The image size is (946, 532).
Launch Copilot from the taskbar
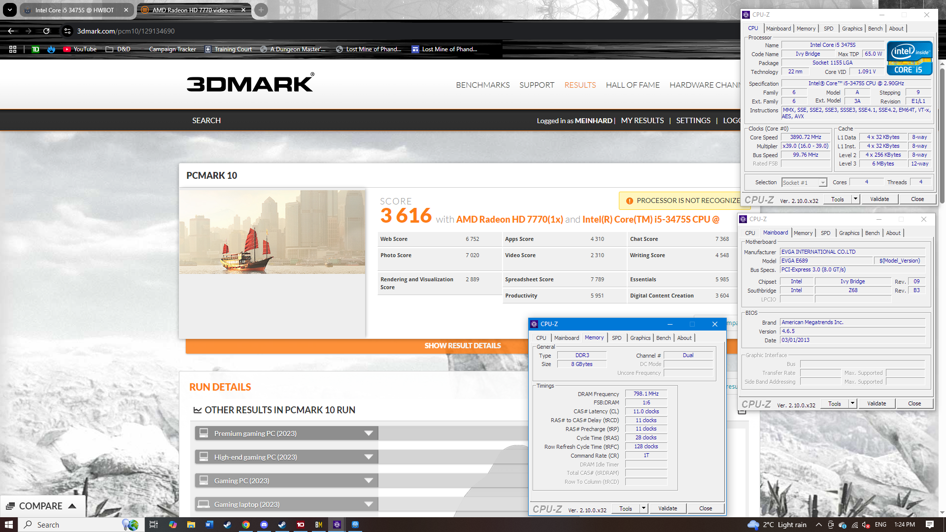point(172,525)
